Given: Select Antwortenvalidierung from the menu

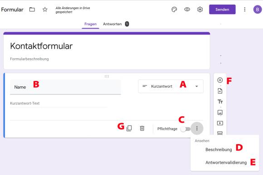Looking at the screenshot, I should point(226,163).
